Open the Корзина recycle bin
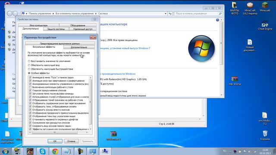Screen dimensions: 276x155 265,135
